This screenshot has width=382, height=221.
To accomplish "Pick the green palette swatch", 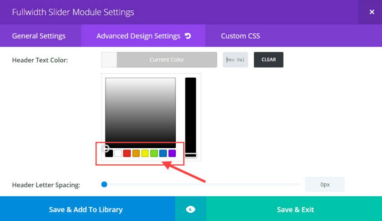I will pyautogui.click(x=154, y=153).
